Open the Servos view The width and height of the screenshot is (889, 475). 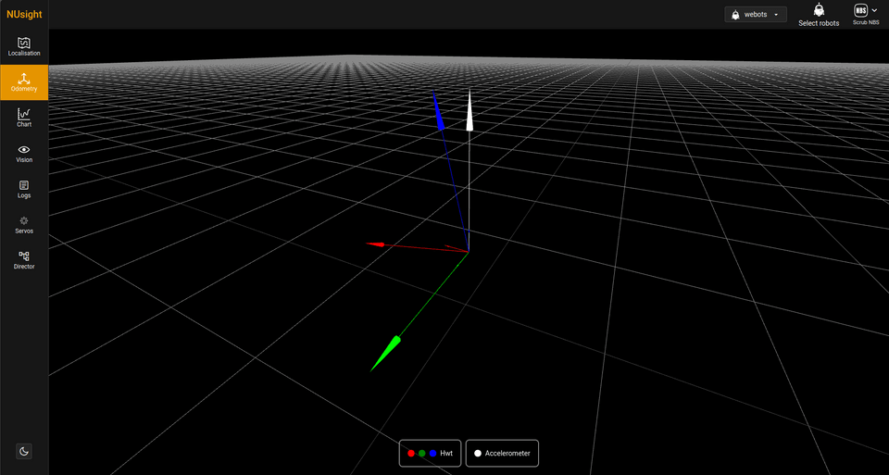click(x=24, y=225)
